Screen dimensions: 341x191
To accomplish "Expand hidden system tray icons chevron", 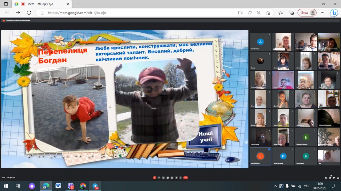I will click(x=275, y=186).
